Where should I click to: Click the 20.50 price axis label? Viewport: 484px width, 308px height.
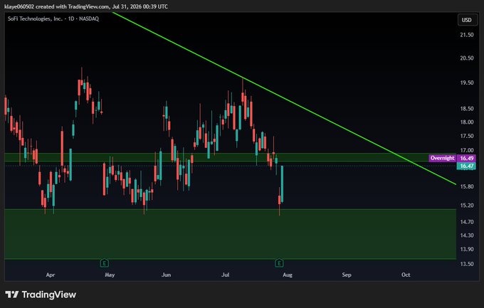pyautogui.click(x=466, y=58)
